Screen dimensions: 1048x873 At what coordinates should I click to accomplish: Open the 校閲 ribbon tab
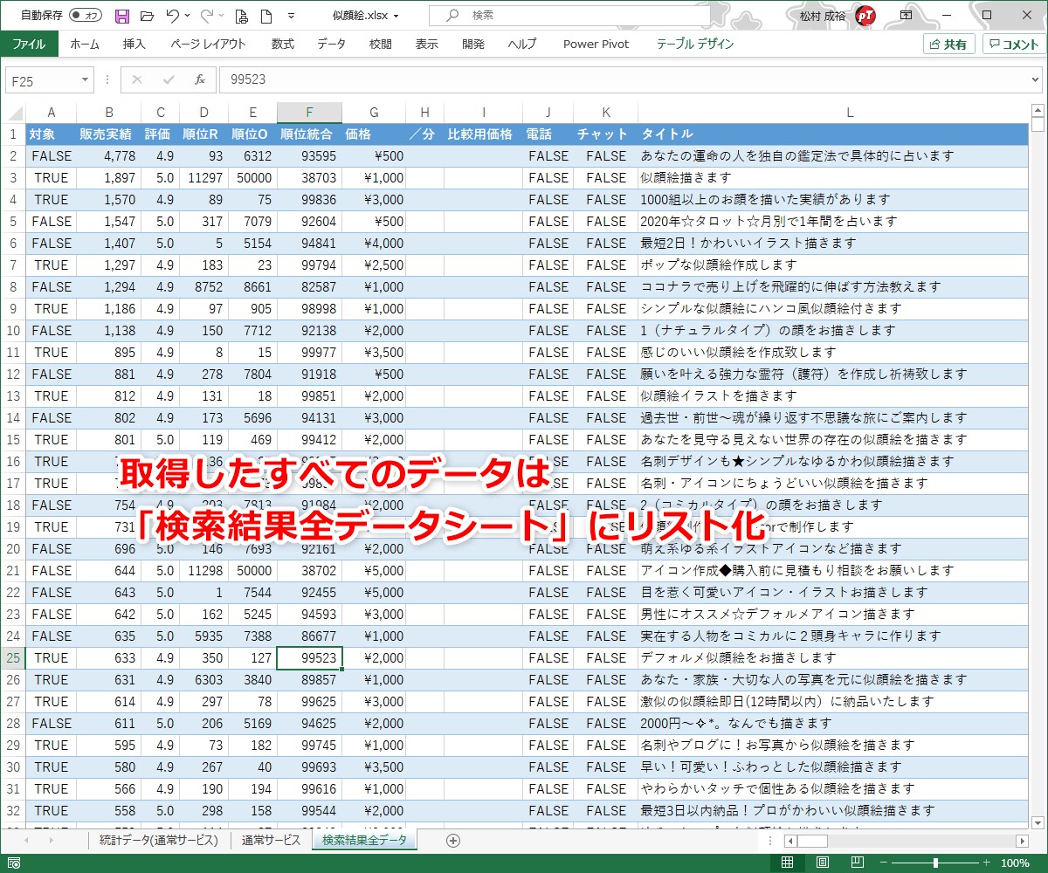click(x=380, y=44)
